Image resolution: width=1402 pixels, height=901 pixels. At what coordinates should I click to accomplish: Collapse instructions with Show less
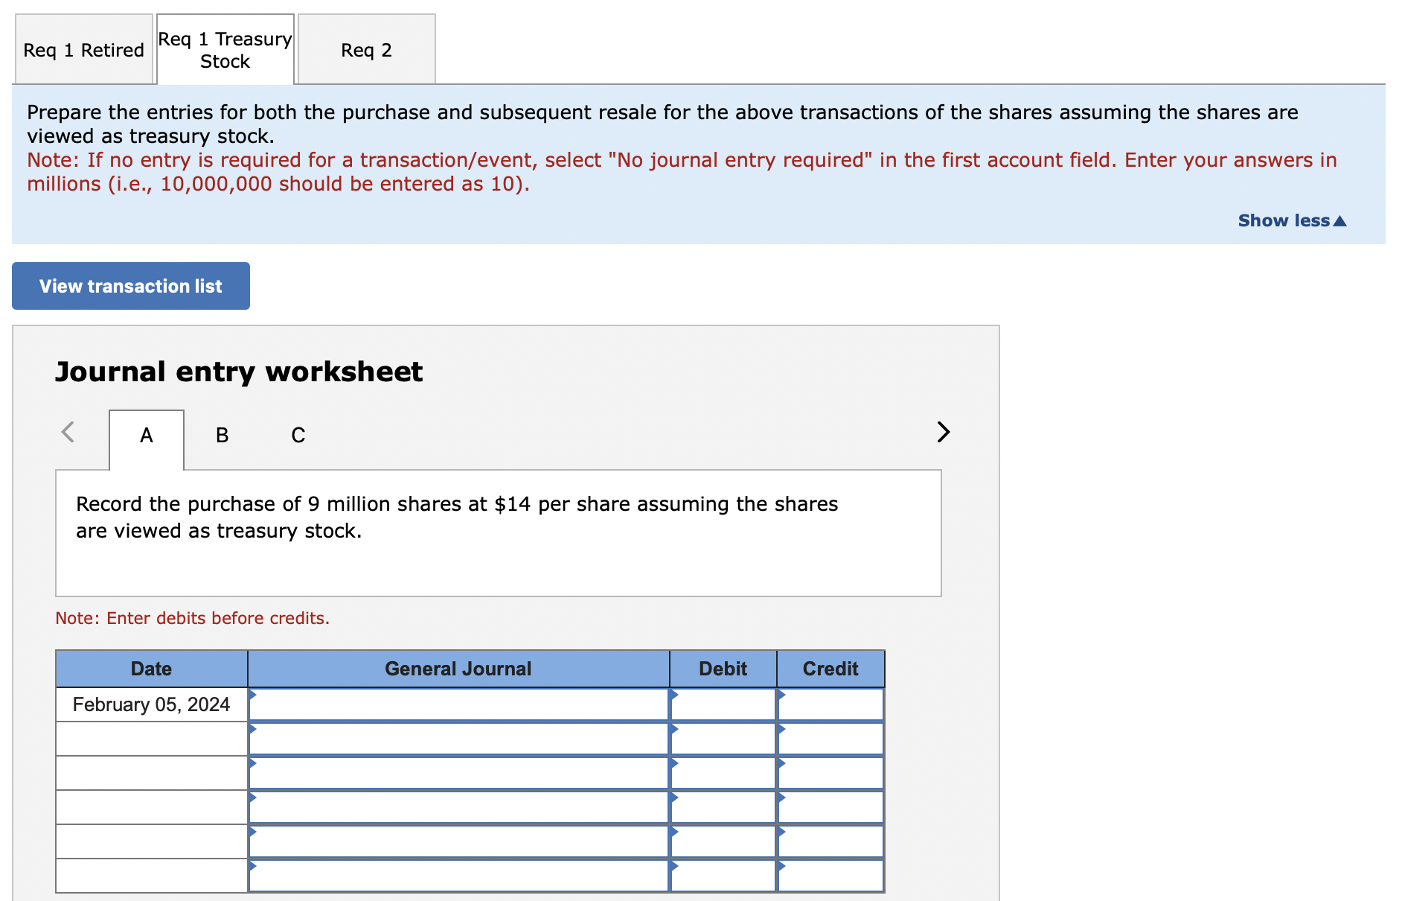[x=1292, y=220]
